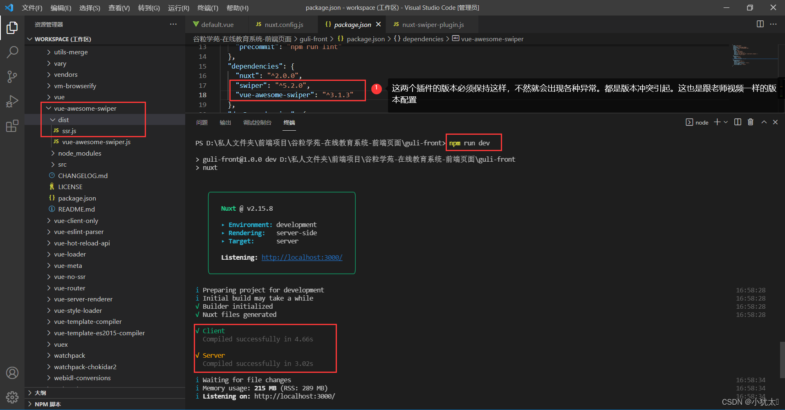Expand the vue-router folder
This screenshot has width=785, height=410.
pos(105,288)
